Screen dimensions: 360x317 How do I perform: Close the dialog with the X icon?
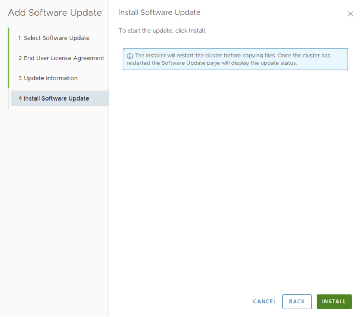pyautogui.click(x=350, y=14)
